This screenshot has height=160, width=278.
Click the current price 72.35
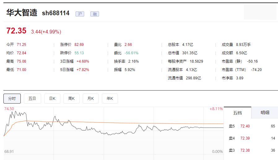click(16, 31)
